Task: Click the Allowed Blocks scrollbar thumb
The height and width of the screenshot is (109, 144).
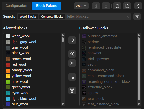Action: 63,39
